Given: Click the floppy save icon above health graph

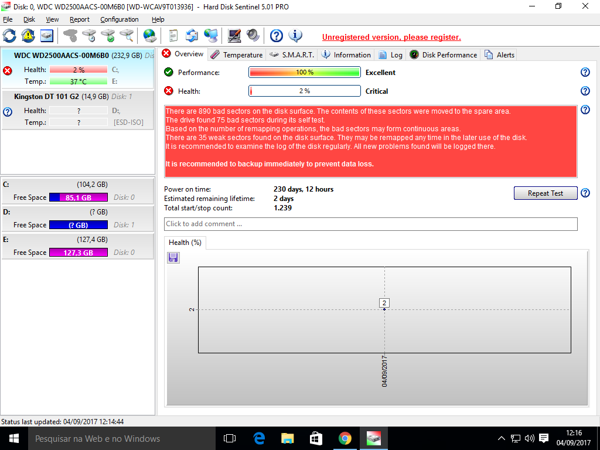Looking at the screenshot, I should [x=173, y=258].
